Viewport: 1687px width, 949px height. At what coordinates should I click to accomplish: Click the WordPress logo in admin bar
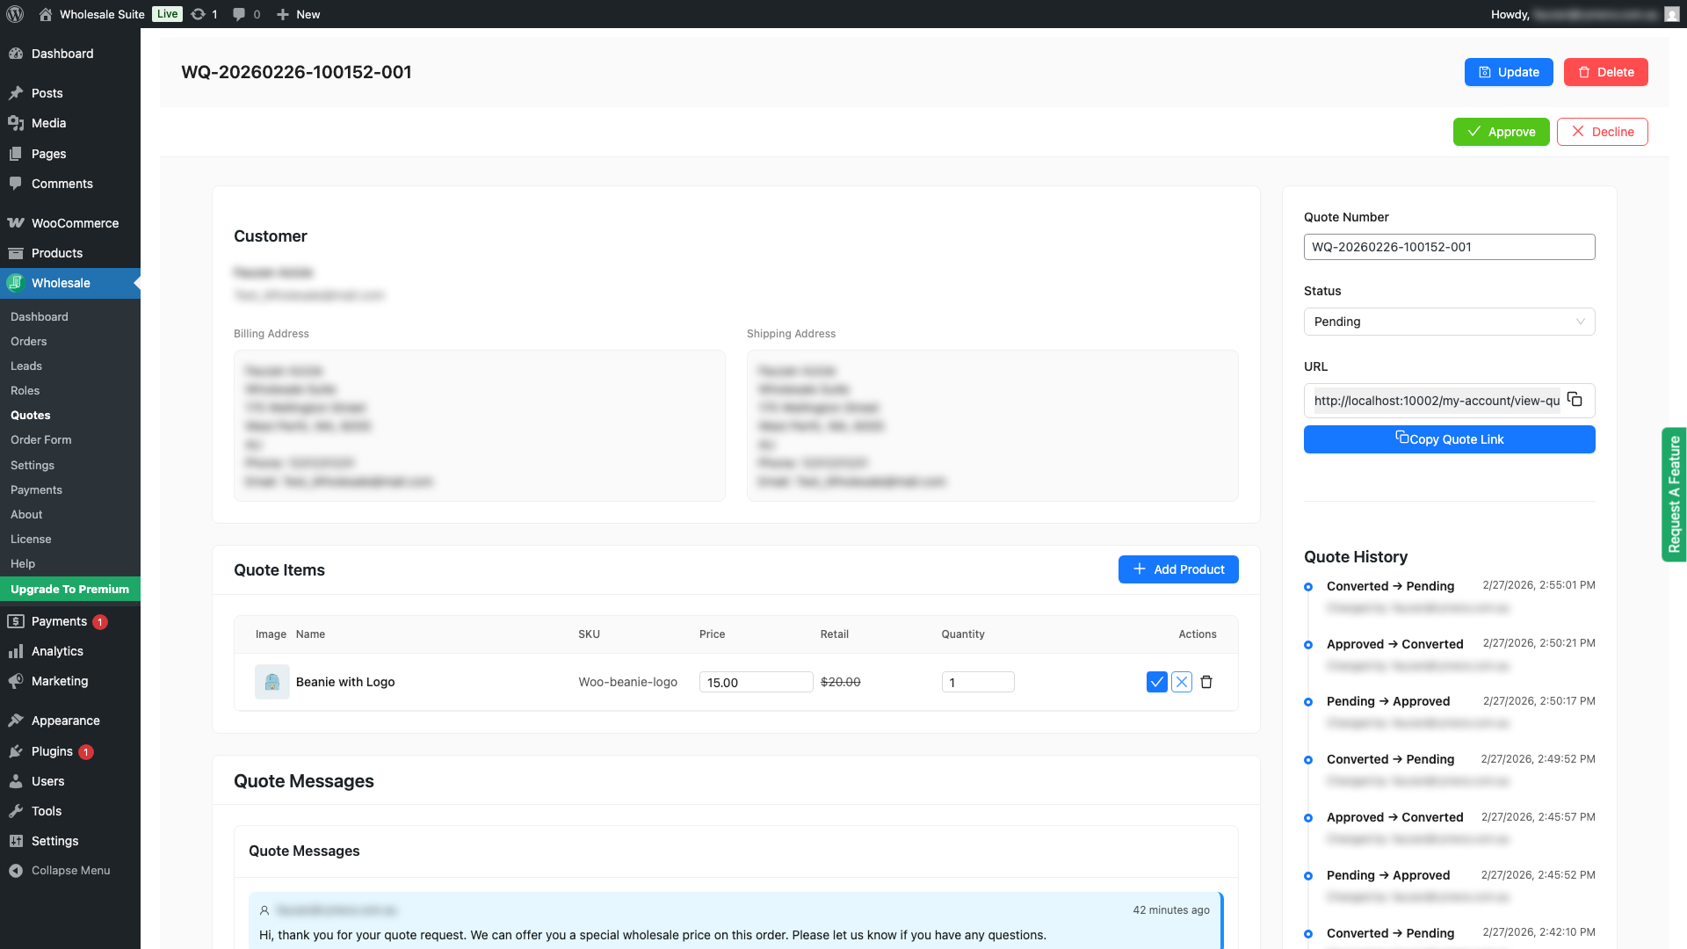tap(14, 14)
